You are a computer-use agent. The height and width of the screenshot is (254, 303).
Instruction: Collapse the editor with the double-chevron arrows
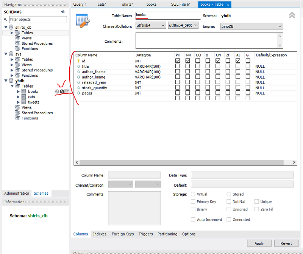point(292,15)
